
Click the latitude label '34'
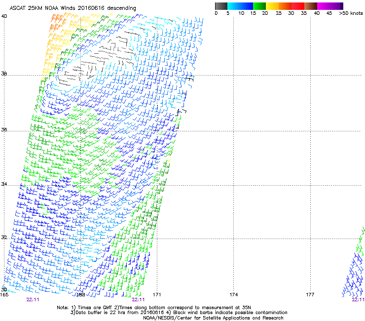click(4, 184)
